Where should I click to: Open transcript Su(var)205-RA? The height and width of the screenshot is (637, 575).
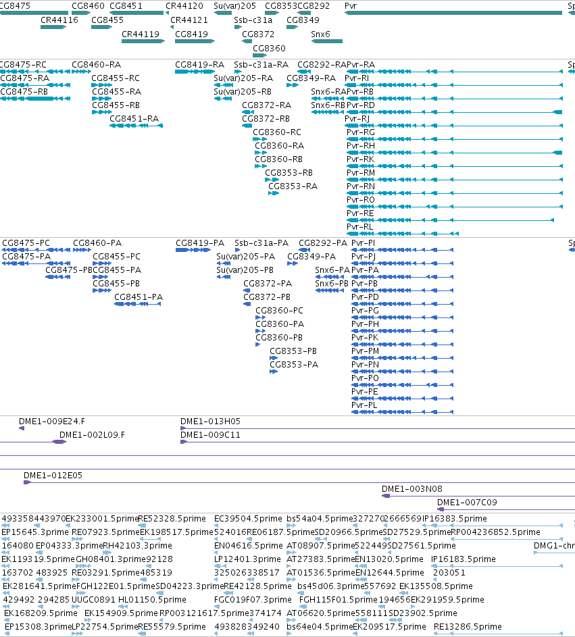click(x=223, y=85)
